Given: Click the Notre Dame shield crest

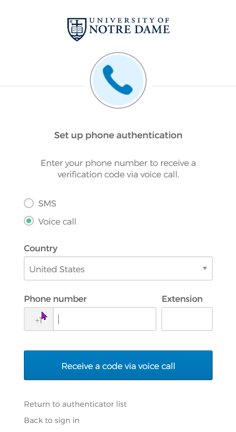Looking at the screenshot, I should pos(77,29).
